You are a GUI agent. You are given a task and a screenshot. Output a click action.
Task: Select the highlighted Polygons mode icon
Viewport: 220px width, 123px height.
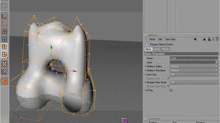(x=4, y=46)
